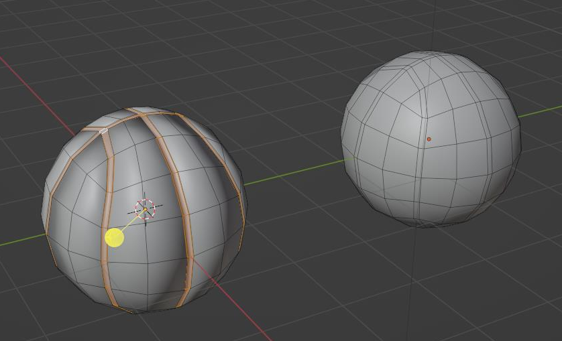
Task: Select the orange origin dot on right sphere
Action: click(429, 139)
